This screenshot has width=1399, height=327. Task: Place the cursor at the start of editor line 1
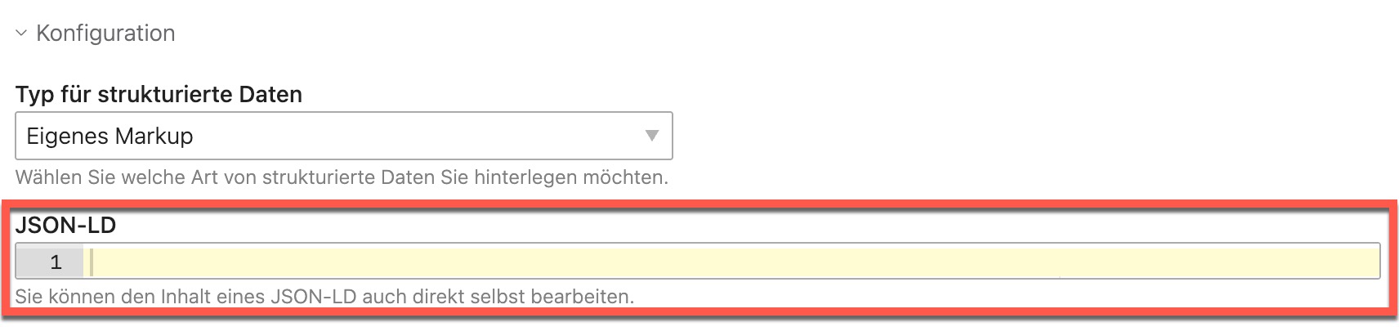pos(92,262)
